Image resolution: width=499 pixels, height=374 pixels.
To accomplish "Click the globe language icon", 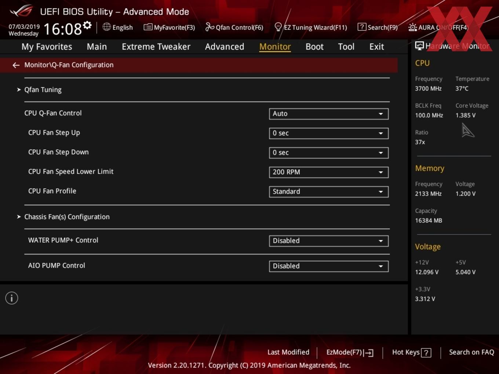I will 106,27.
